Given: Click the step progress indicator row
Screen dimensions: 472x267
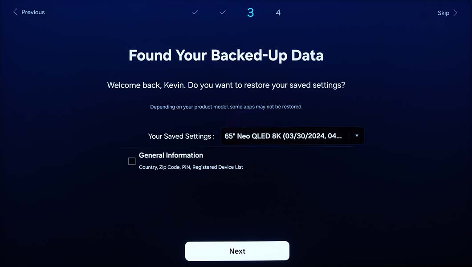Looking at the screenshot, I should click(x=236, y=12).
